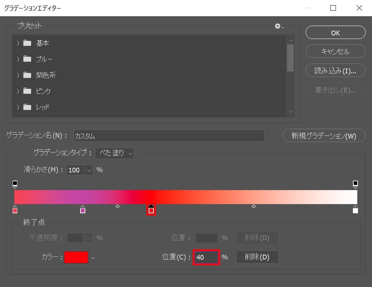Click the 紫色系 folder label
This screenshot has height=287, width=372.
coord(46,75)
